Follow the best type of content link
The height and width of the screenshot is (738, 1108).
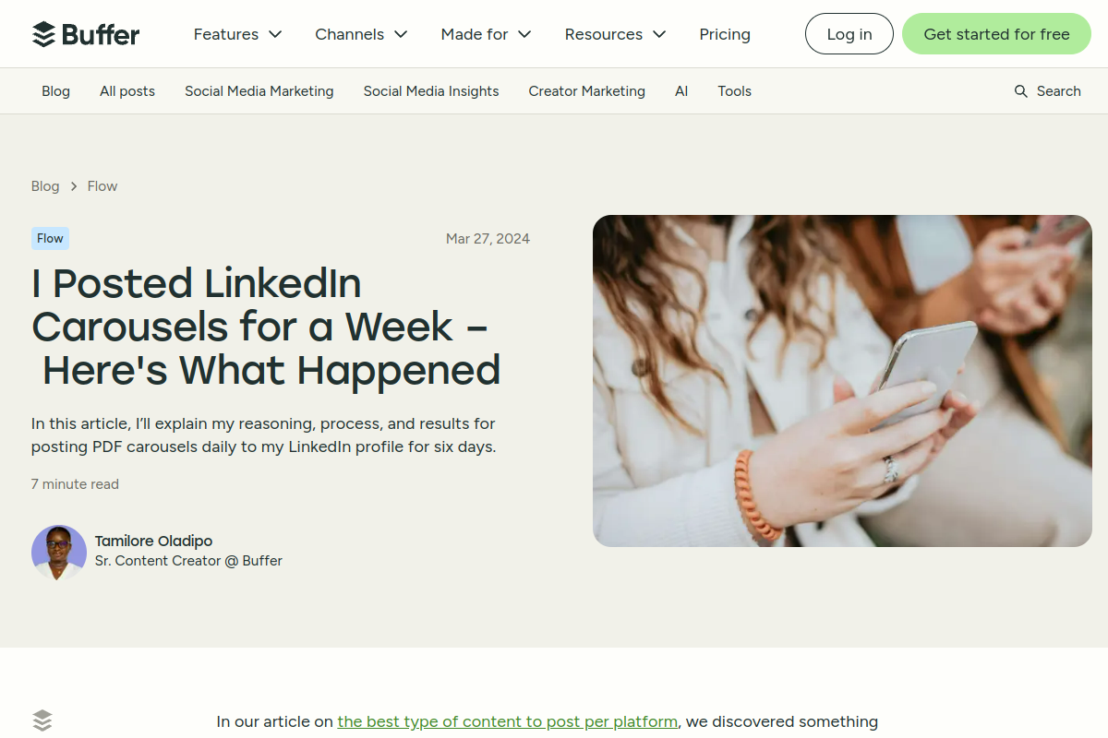point(507,721)
